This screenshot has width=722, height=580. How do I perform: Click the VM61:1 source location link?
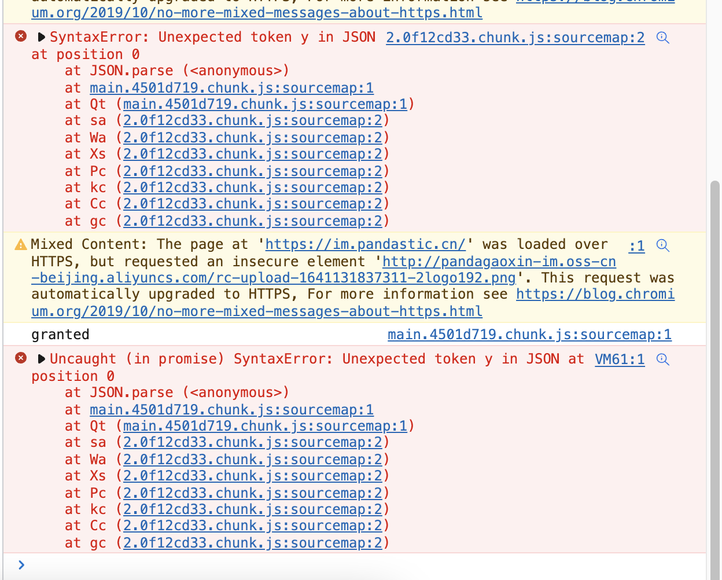[x=620, y=359]
